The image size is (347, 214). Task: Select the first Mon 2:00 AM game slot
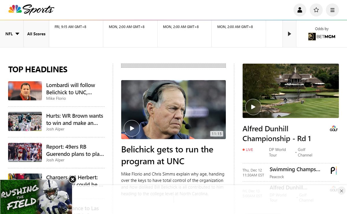130,34
